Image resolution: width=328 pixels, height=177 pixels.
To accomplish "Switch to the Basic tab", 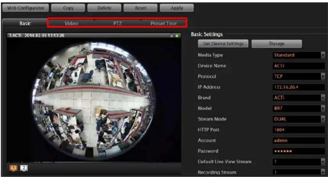I will click(25, 23).
